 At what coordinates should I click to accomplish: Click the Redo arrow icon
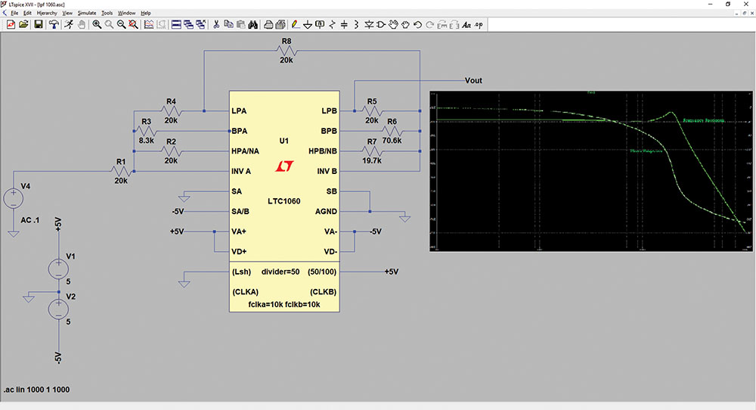click(430, 25)
